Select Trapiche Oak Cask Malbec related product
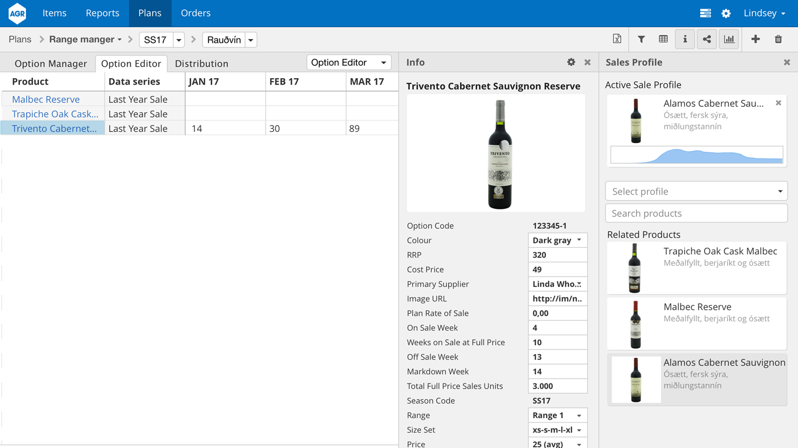The width and height of the screenshot is (798, 448). click(x=696, y=268)
